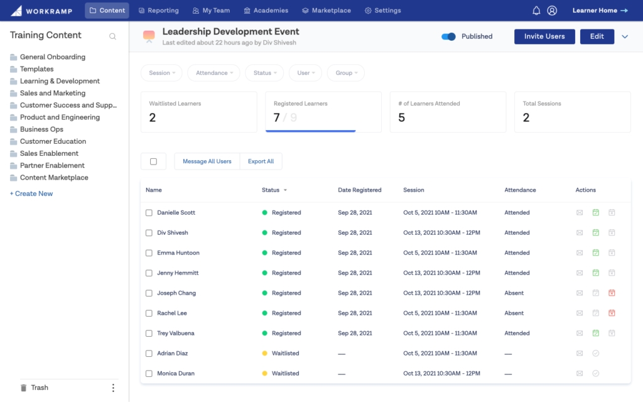Open Marketplace nav tab

327,11
